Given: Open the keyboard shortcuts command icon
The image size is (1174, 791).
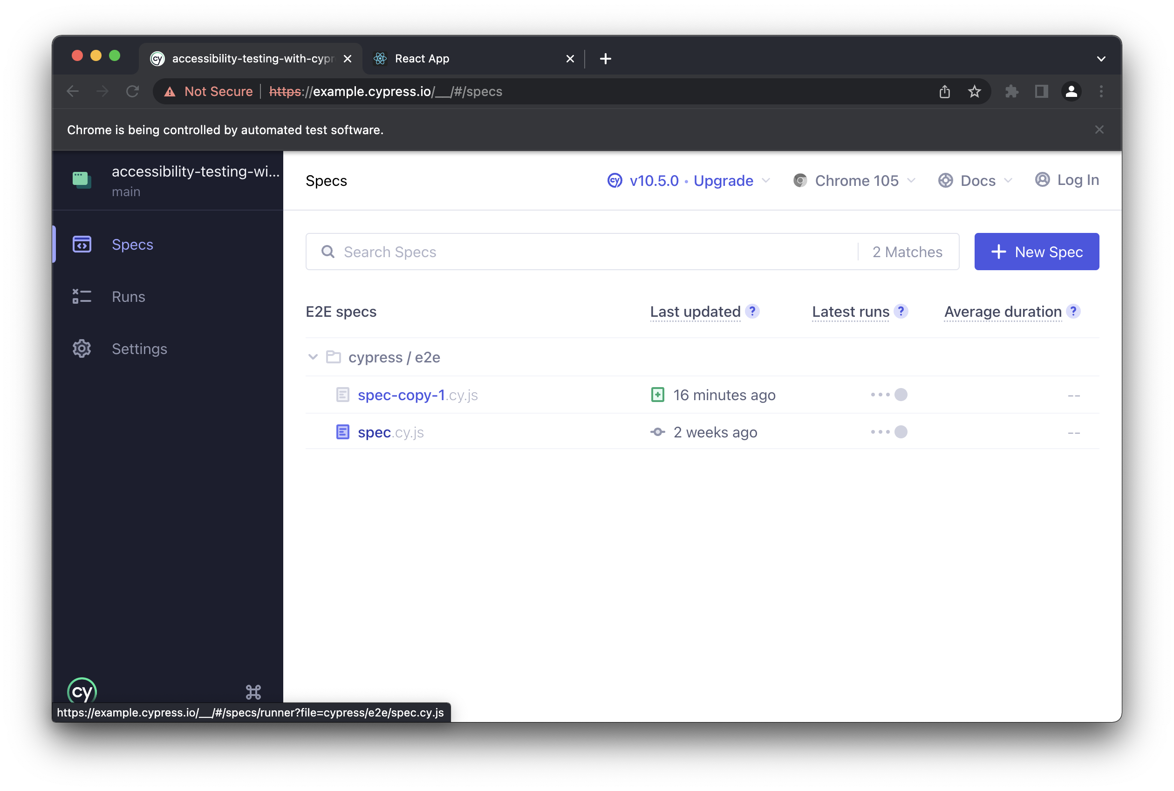Looking at the screenshot, I should pyautogui.click(x=253, y=692).
